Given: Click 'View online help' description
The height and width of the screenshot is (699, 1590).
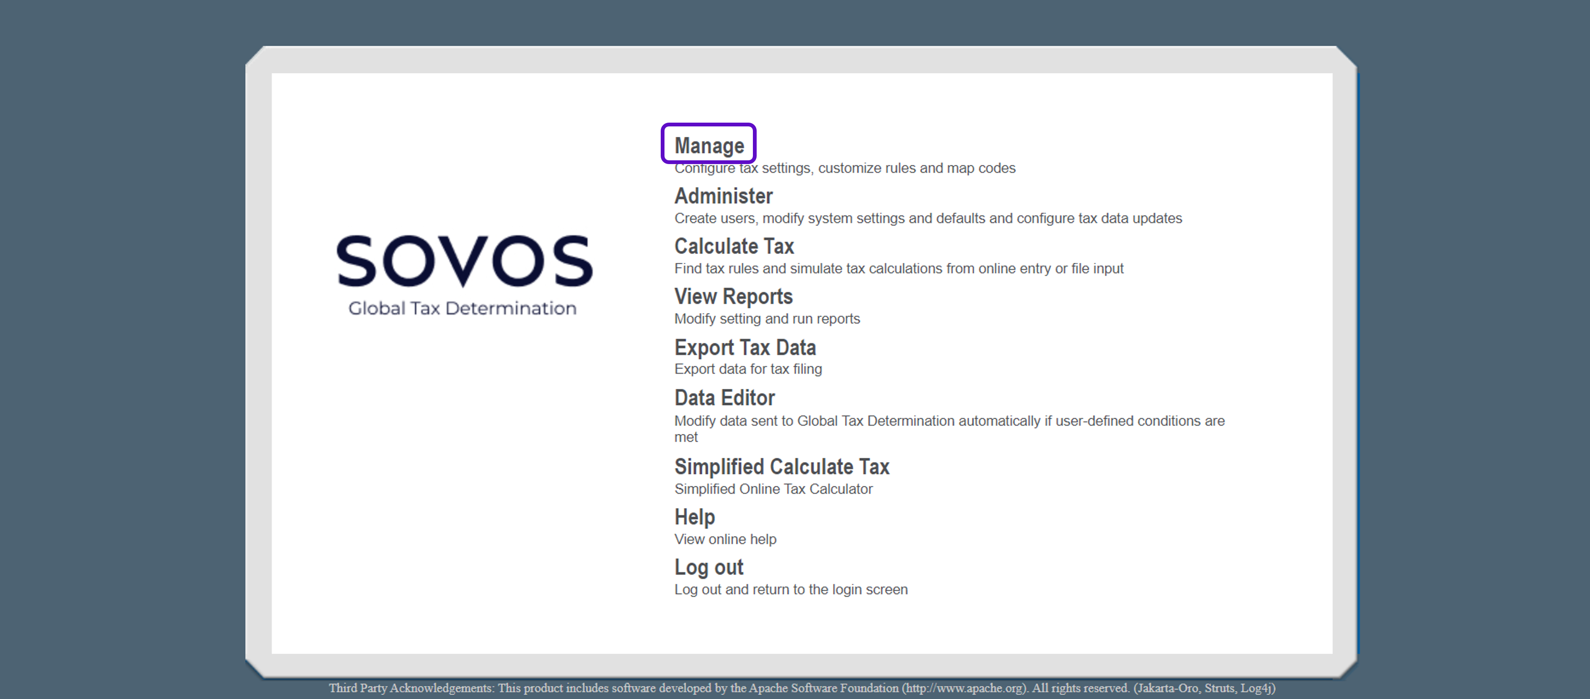Looking at the screenshot, I should click(725, 540).
